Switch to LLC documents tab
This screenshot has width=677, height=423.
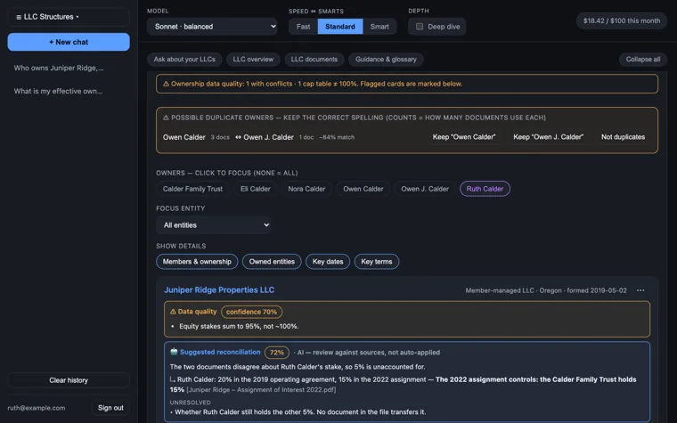(x=314, y=59)
